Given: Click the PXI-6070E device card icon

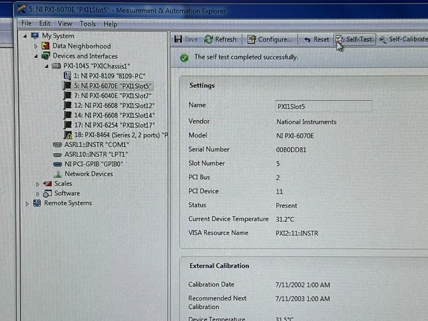Looking at the screenshot, I should 67,86.
